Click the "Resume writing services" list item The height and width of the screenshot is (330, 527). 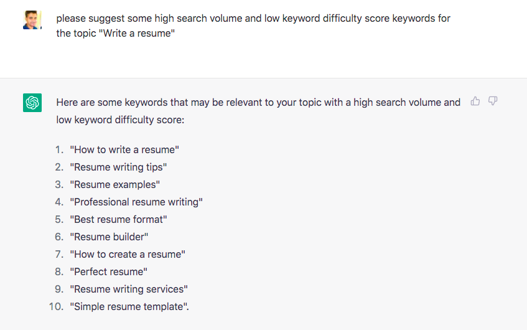[x=129, y=289]
